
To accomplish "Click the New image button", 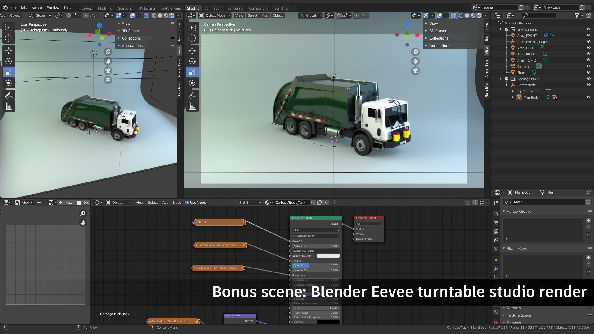I will pos(66,203).
